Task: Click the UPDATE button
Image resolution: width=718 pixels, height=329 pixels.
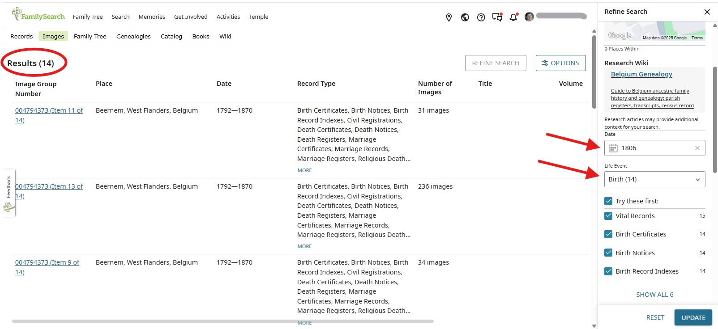Action: tap(693, 317)
